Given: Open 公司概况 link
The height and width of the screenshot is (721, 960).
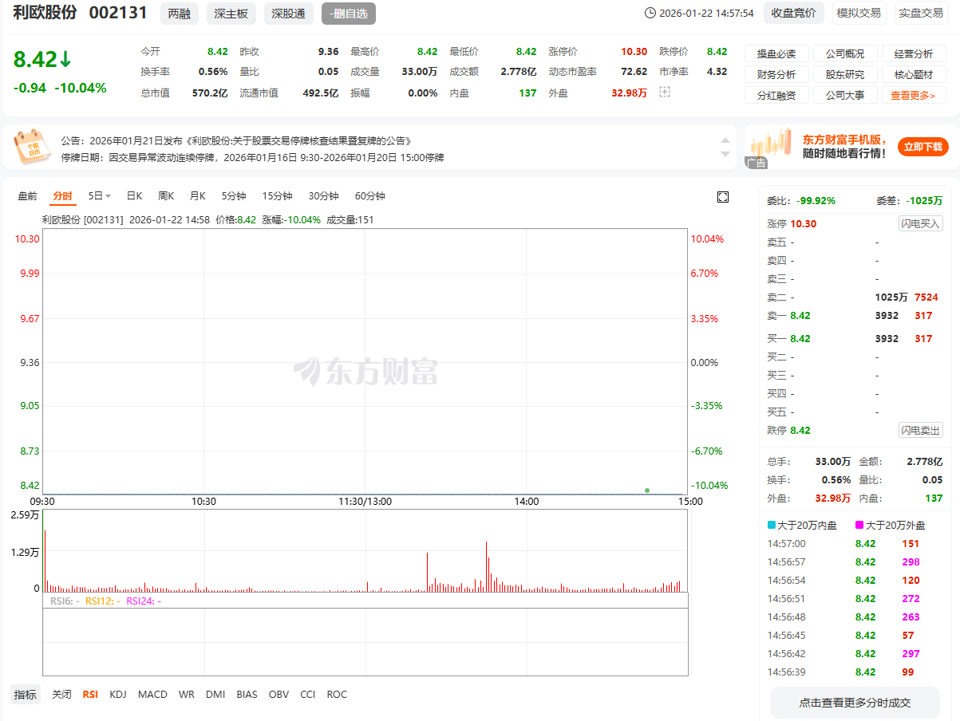Looking at the screenshot, I should click(845, 53).
